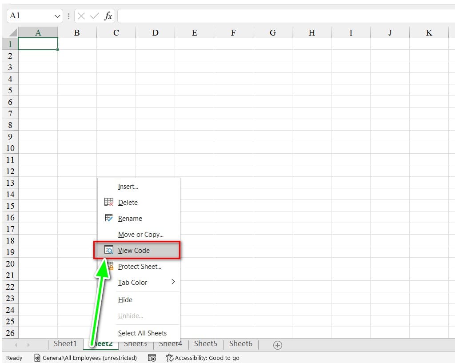The image size is (455, 363).
Task: Click the Accessibility checker status icon
Action: point(169,358)
